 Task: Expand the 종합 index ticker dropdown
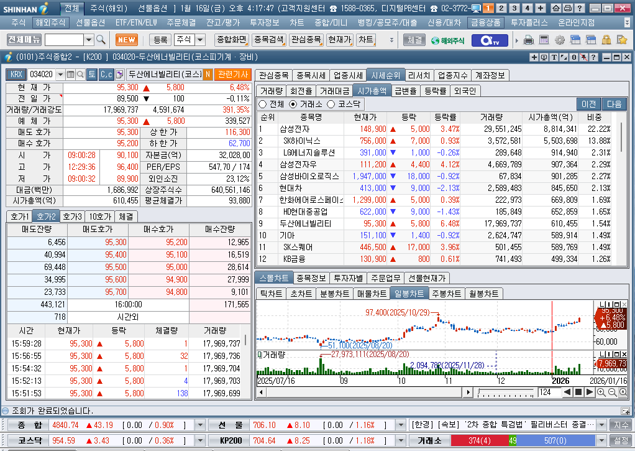pyautogui.click(x=199, y=425)
